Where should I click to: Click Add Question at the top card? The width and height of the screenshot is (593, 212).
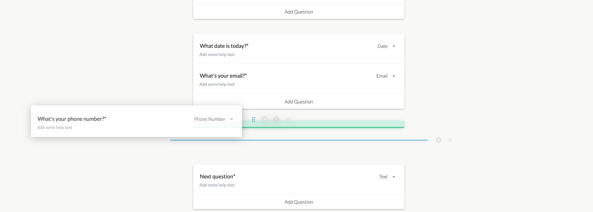pos(299,12)
